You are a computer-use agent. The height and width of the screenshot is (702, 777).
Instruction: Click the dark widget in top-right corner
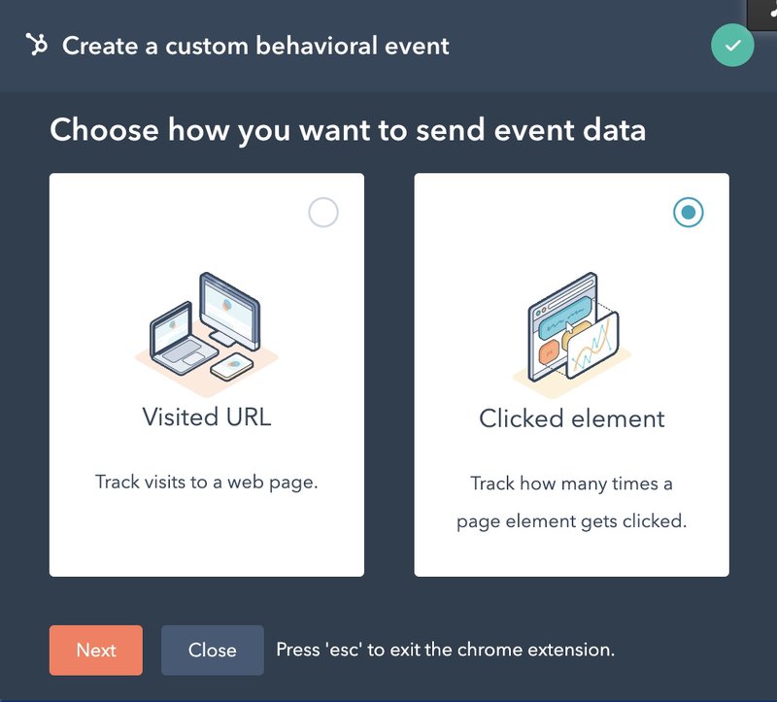(x=761, y=12)
